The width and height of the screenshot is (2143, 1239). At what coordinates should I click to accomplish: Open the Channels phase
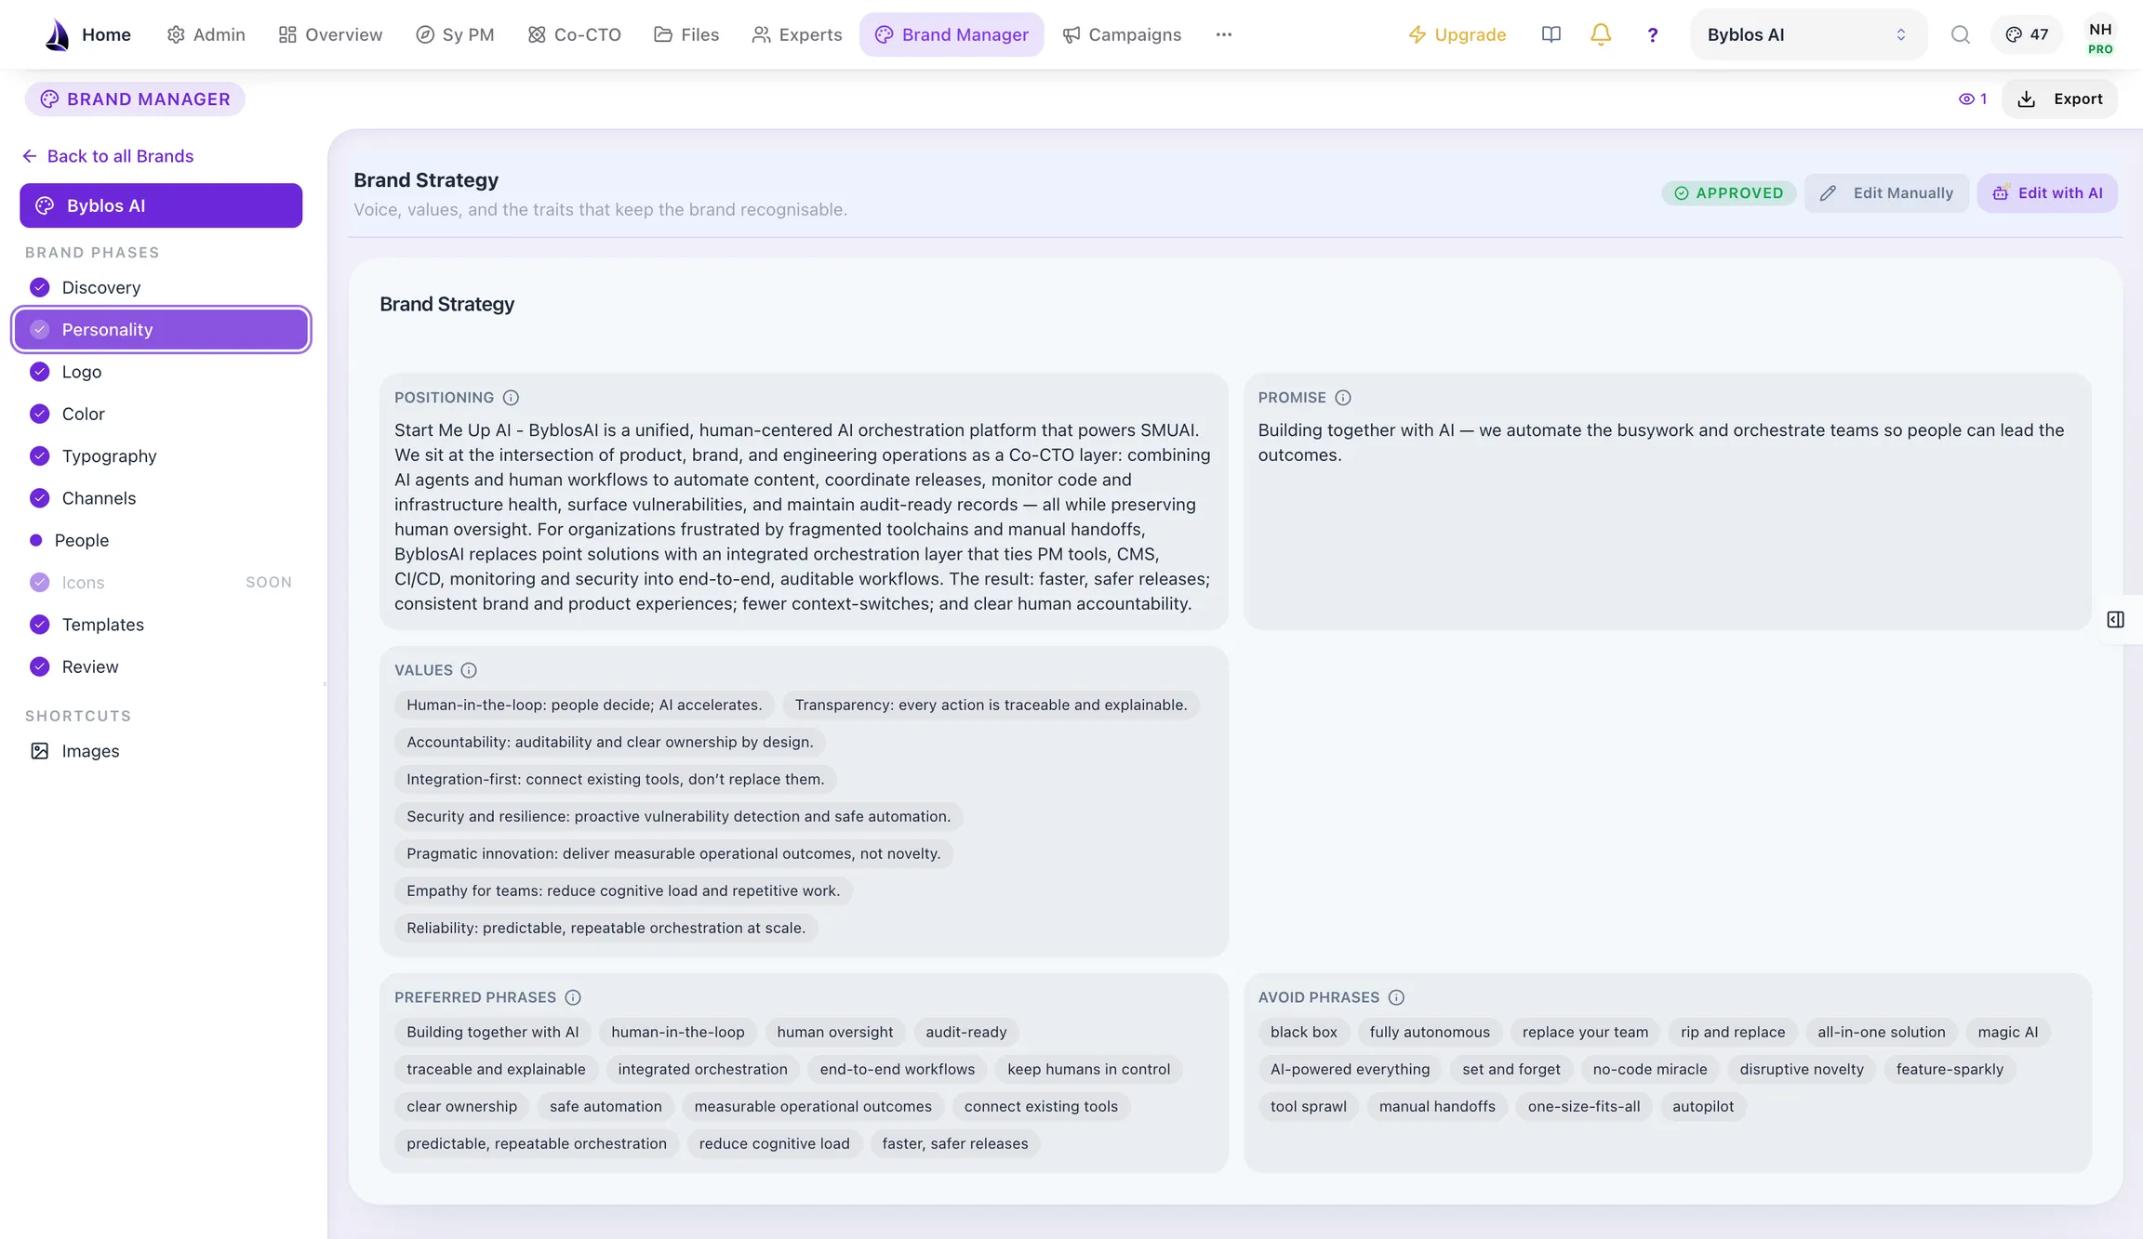click(x=161, y=498)
